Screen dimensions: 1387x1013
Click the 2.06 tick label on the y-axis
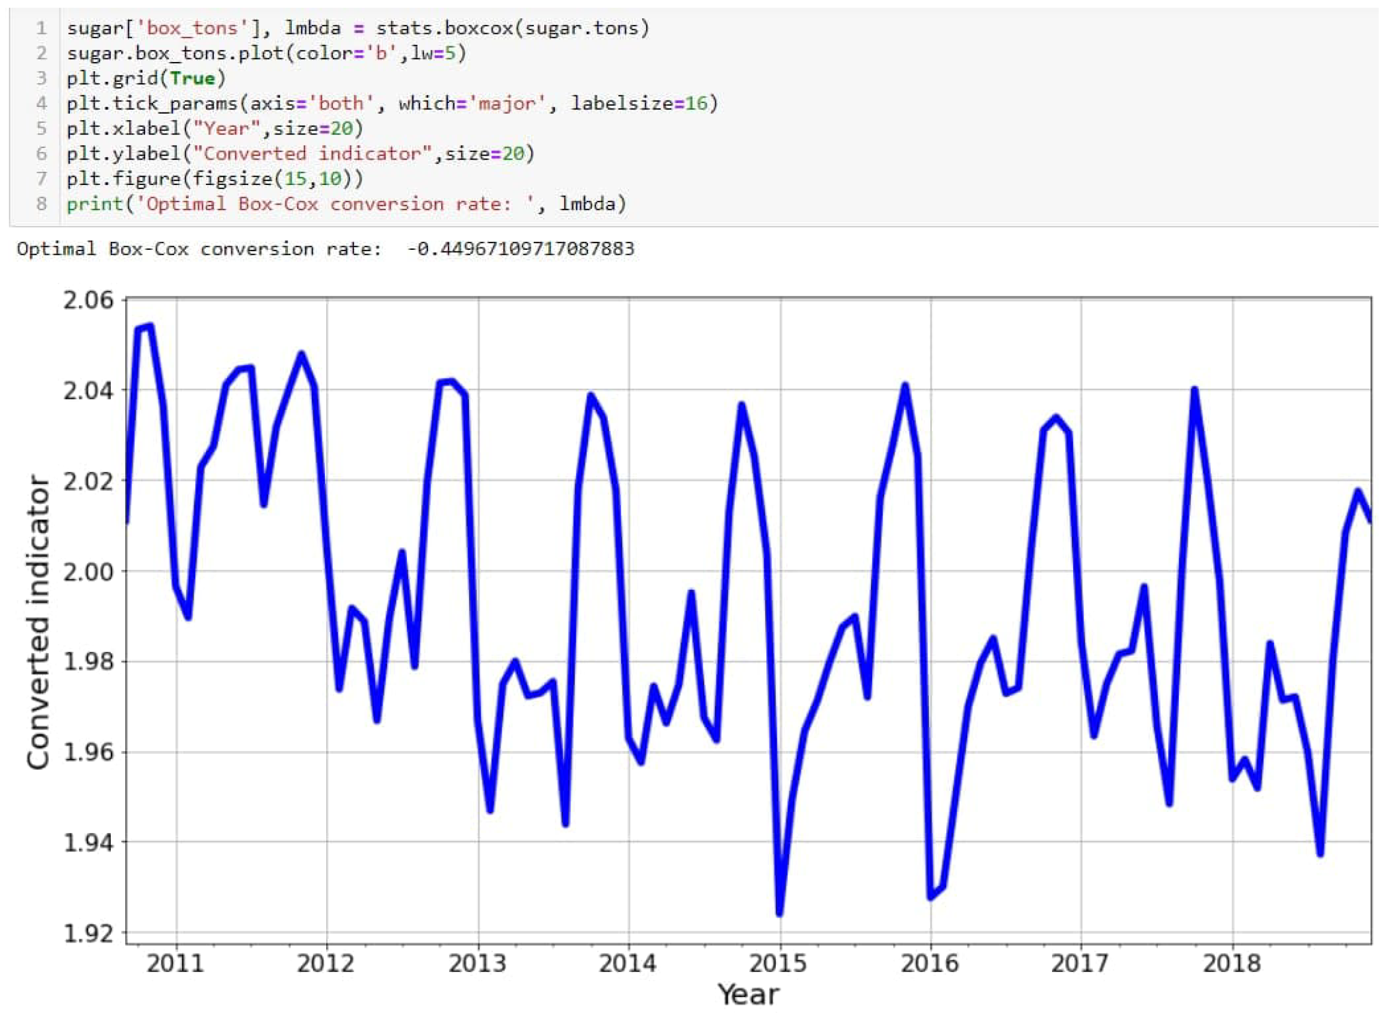(89, 300)
